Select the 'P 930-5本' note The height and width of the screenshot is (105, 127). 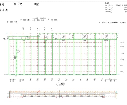[25, 20]
